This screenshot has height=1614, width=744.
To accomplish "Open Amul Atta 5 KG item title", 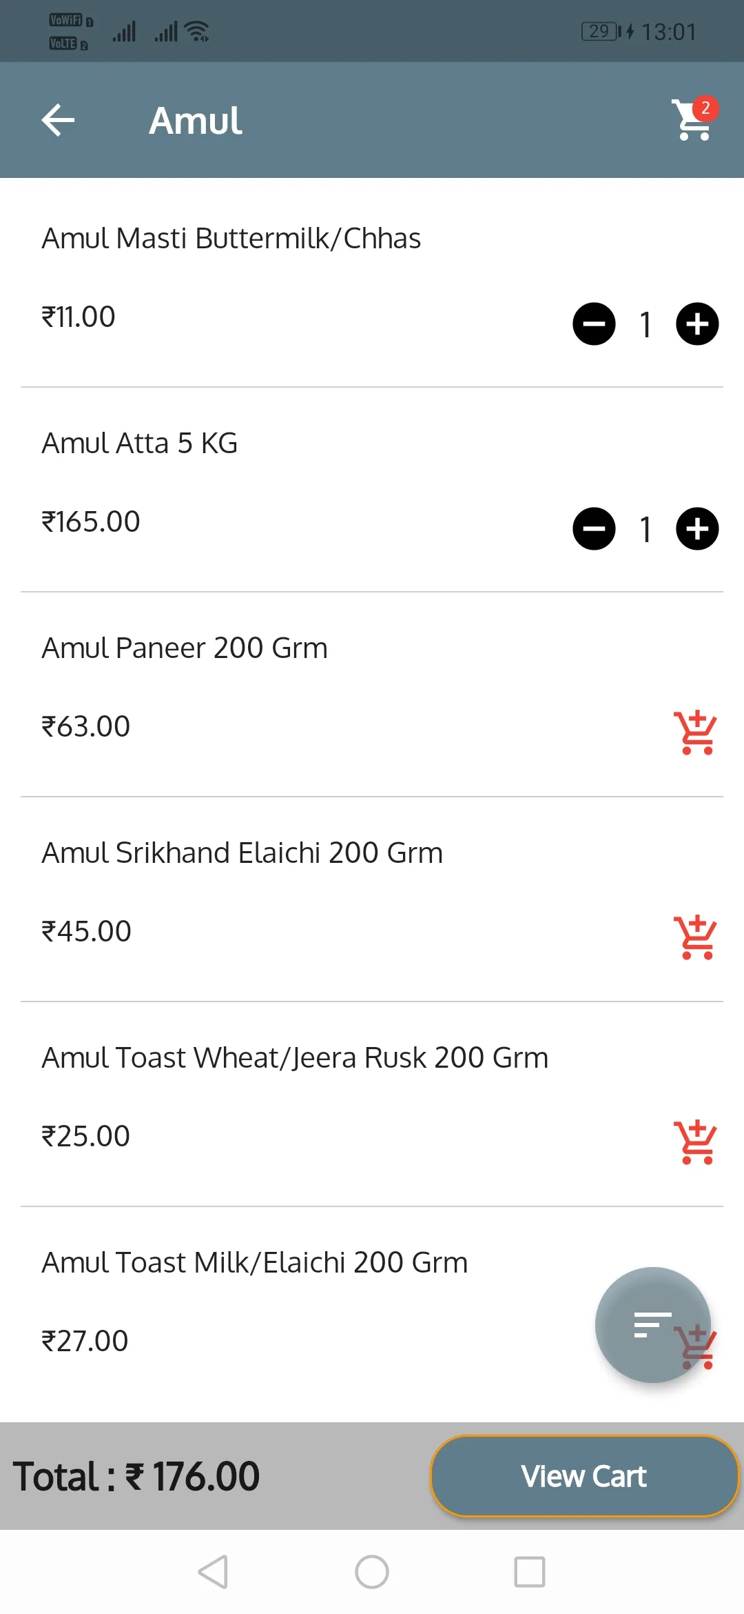I will click(140, 444).
